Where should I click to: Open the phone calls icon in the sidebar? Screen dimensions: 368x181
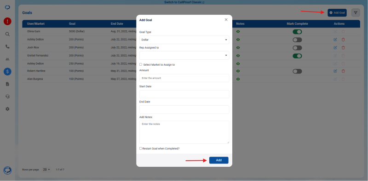coord(7,47)
